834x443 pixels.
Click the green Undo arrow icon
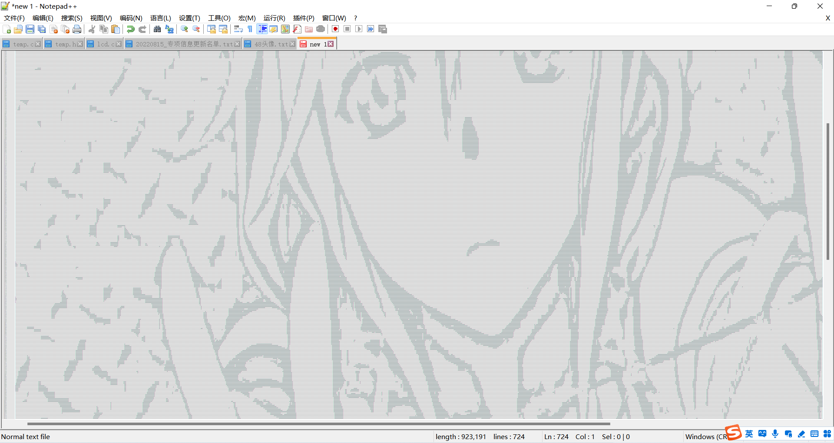click(130, 29)
